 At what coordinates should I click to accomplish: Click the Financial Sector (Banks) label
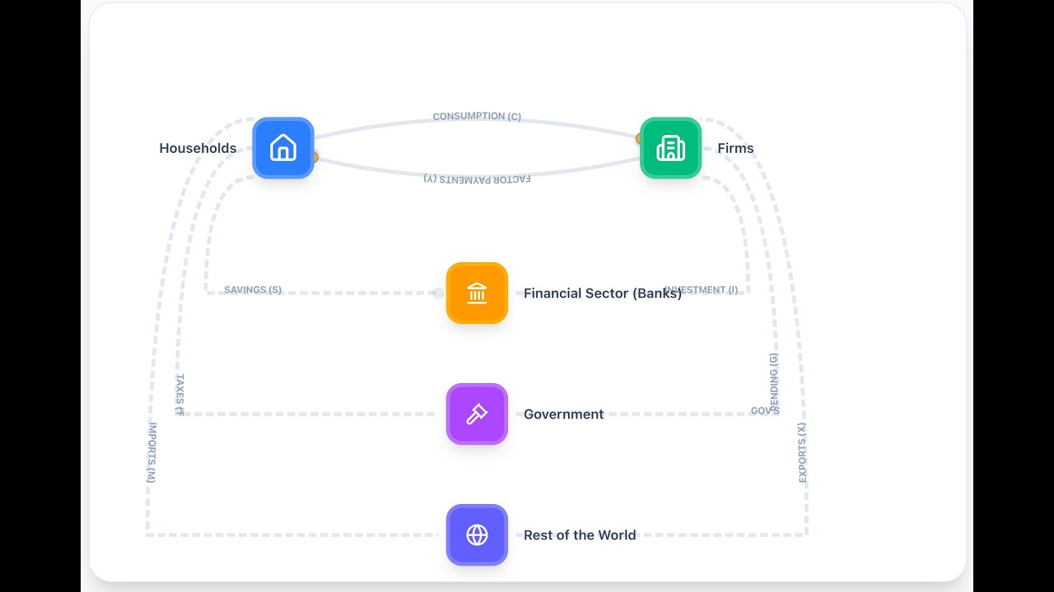603,293
